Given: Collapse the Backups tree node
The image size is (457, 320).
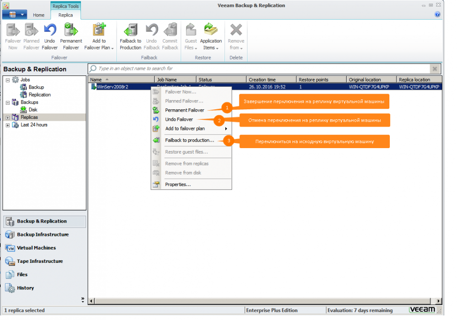Looking at the screenshot, I should coord(8,102).
